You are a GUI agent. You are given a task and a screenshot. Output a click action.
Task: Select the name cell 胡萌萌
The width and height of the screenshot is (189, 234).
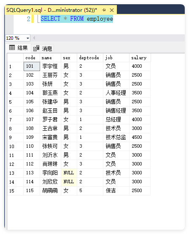(x=50, y=190)
